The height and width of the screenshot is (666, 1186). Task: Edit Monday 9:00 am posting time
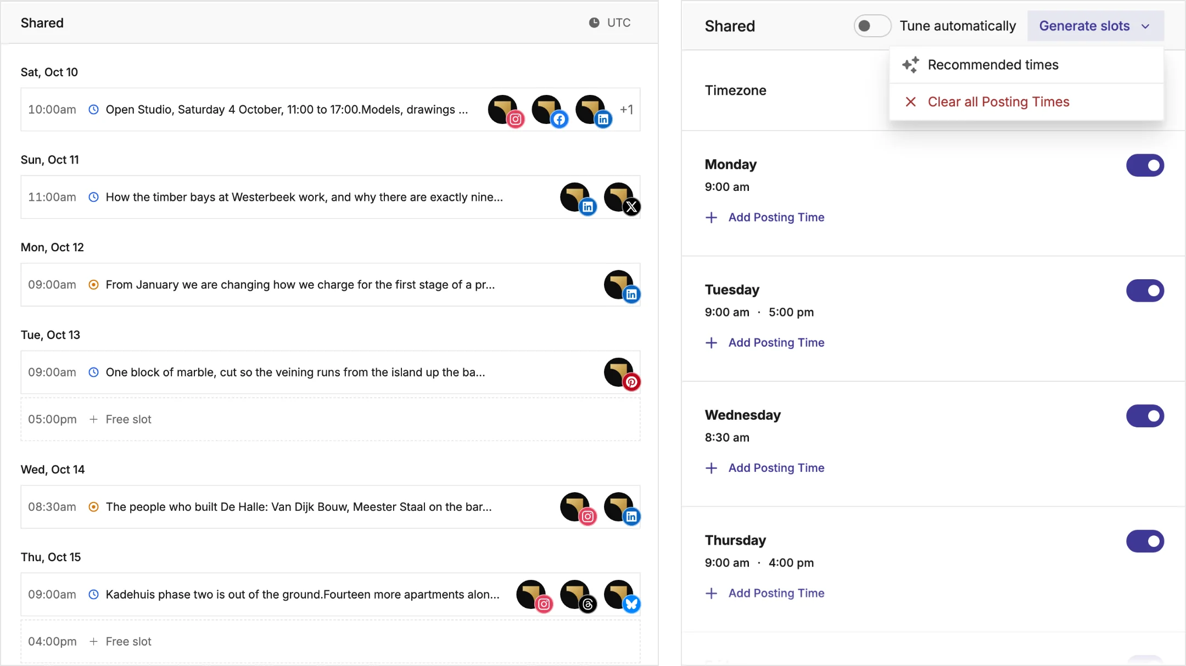pyautogui.click(x=727, y=187)
